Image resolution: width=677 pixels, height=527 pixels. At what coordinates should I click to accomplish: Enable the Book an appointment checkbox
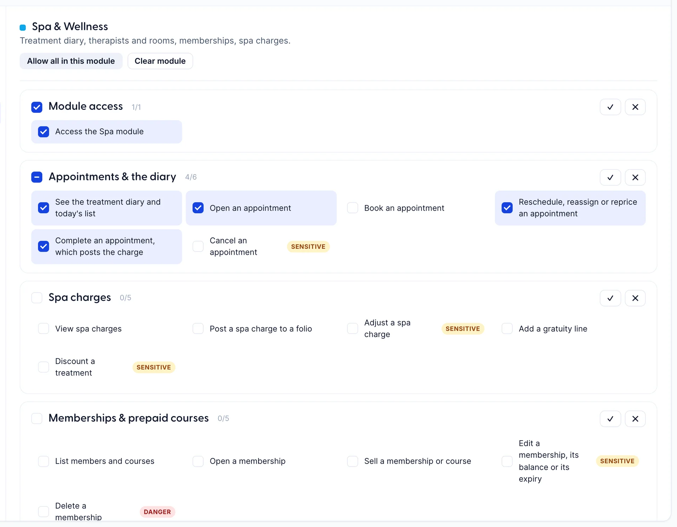coord(353,208)
